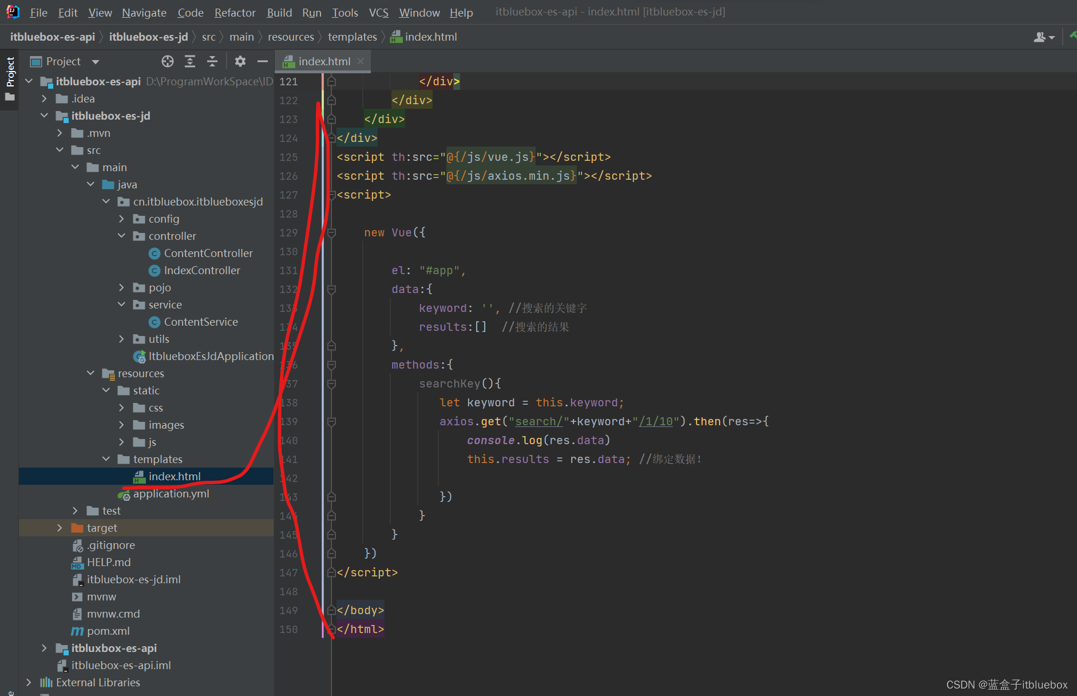Fold the script tag at line 127
This screenshot has height=696, width=1077.
click(331, 195)
